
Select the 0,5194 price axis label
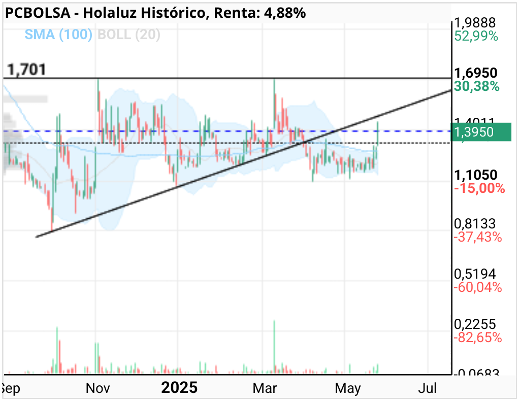click(x=475, y=274)
